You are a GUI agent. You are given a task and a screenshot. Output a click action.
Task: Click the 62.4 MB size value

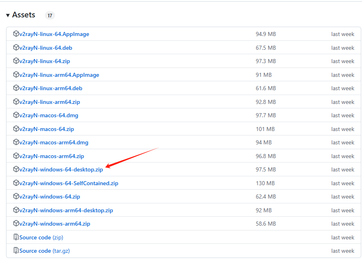point(266,197)
